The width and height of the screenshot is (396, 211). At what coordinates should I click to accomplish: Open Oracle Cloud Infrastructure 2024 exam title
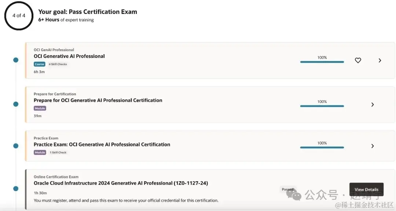pyautogui.click(x=121, y=183)
